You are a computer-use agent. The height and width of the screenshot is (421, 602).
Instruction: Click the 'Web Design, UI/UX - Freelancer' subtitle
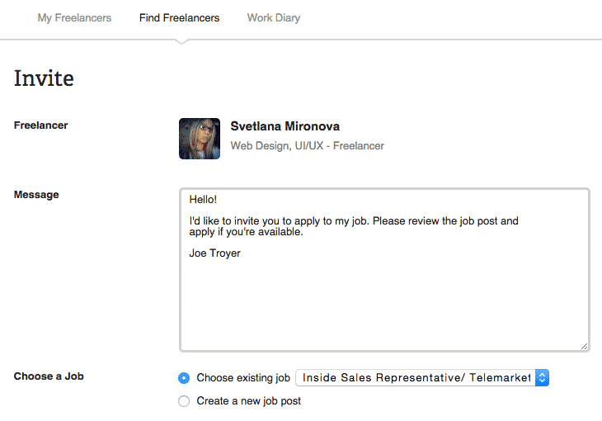pos(307,146)
